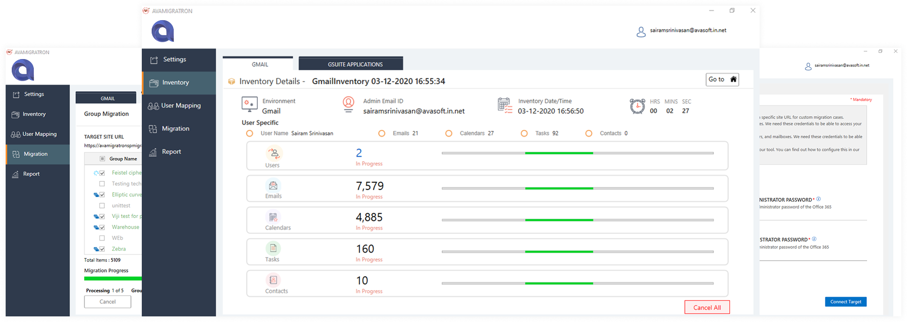Switch to the GSUITE APPLICATIONS tab
The image size is (907, 322).
pyautogui.click(x=351, y=64)
